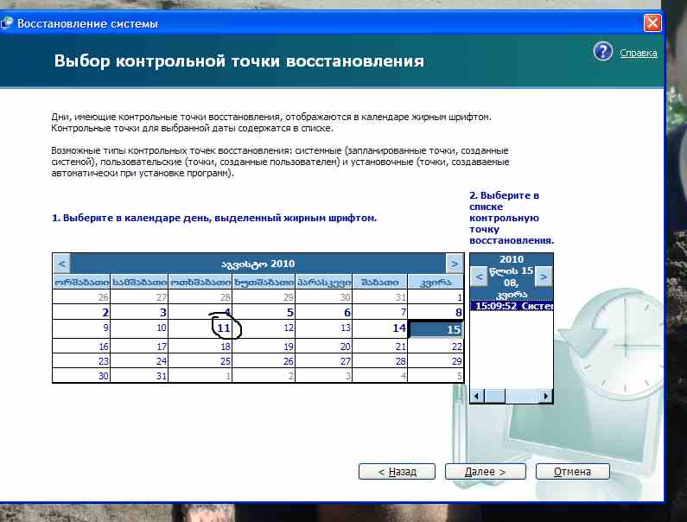
Task: Click the Отмена cancel button
Action: 572,472
